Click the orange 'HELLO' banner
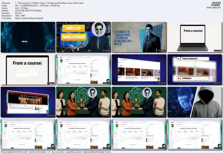The width and height of the screenshot is (223, 153). 73,28
